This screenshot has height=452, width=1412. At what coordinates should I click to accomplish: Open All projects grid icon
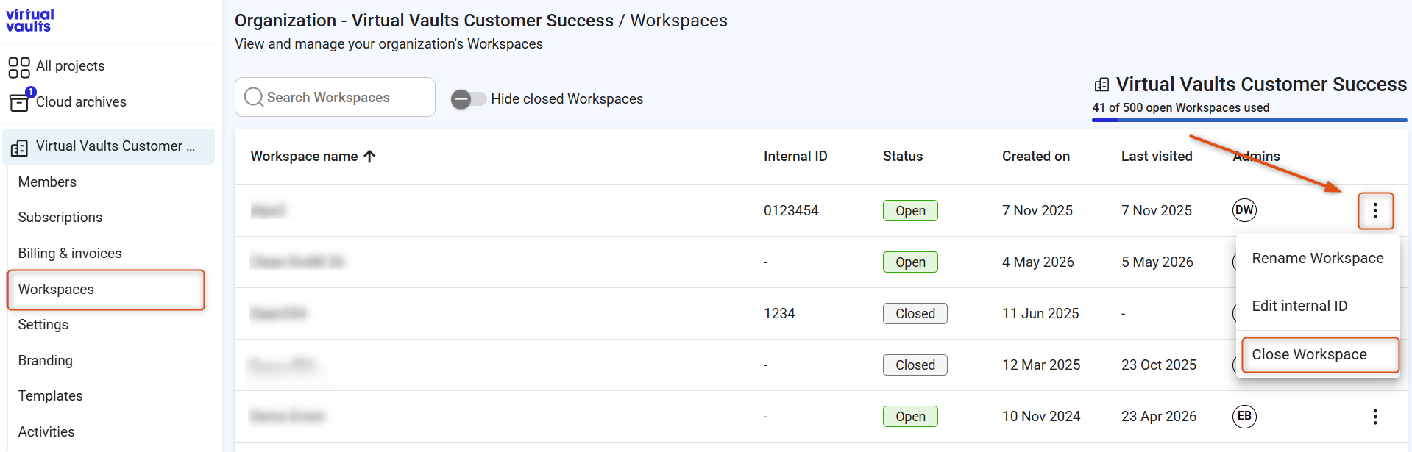19,67
